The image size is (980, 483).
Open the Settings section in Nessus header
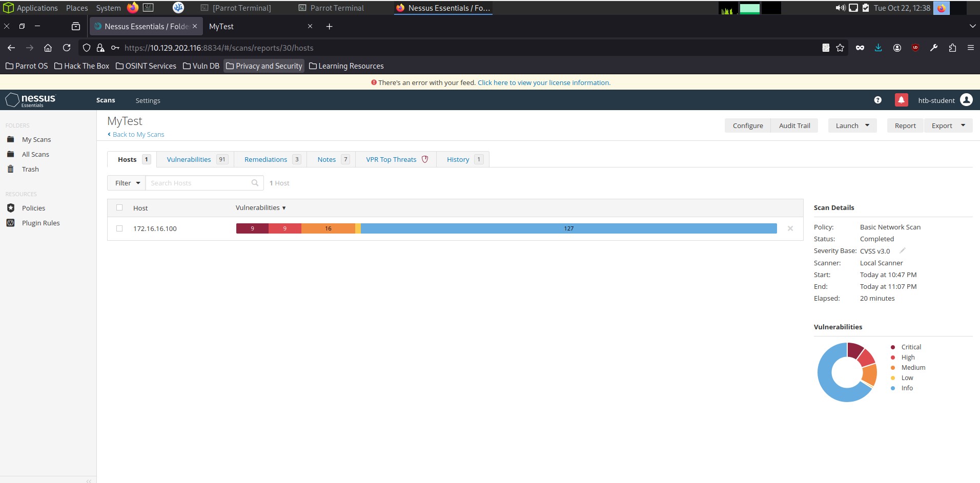tap(148, 100)
